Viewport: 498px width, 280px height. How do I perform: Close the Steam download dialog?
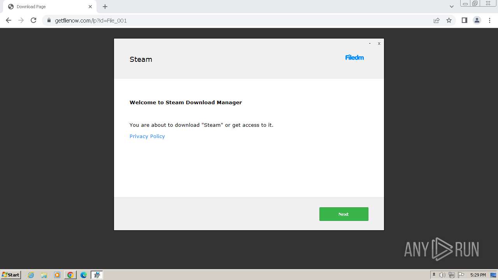[x=379, y=44]
